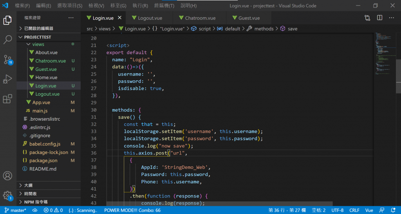Open the Extensions view icon
The width and height of the screenshot is (401, 214).
tap(7, 99)
